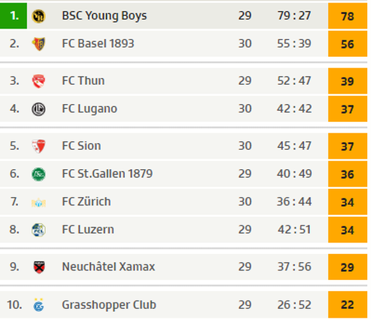The image size is (371, 319).
Task: Click the FC Zürich club logo
Action: (38, 202)
